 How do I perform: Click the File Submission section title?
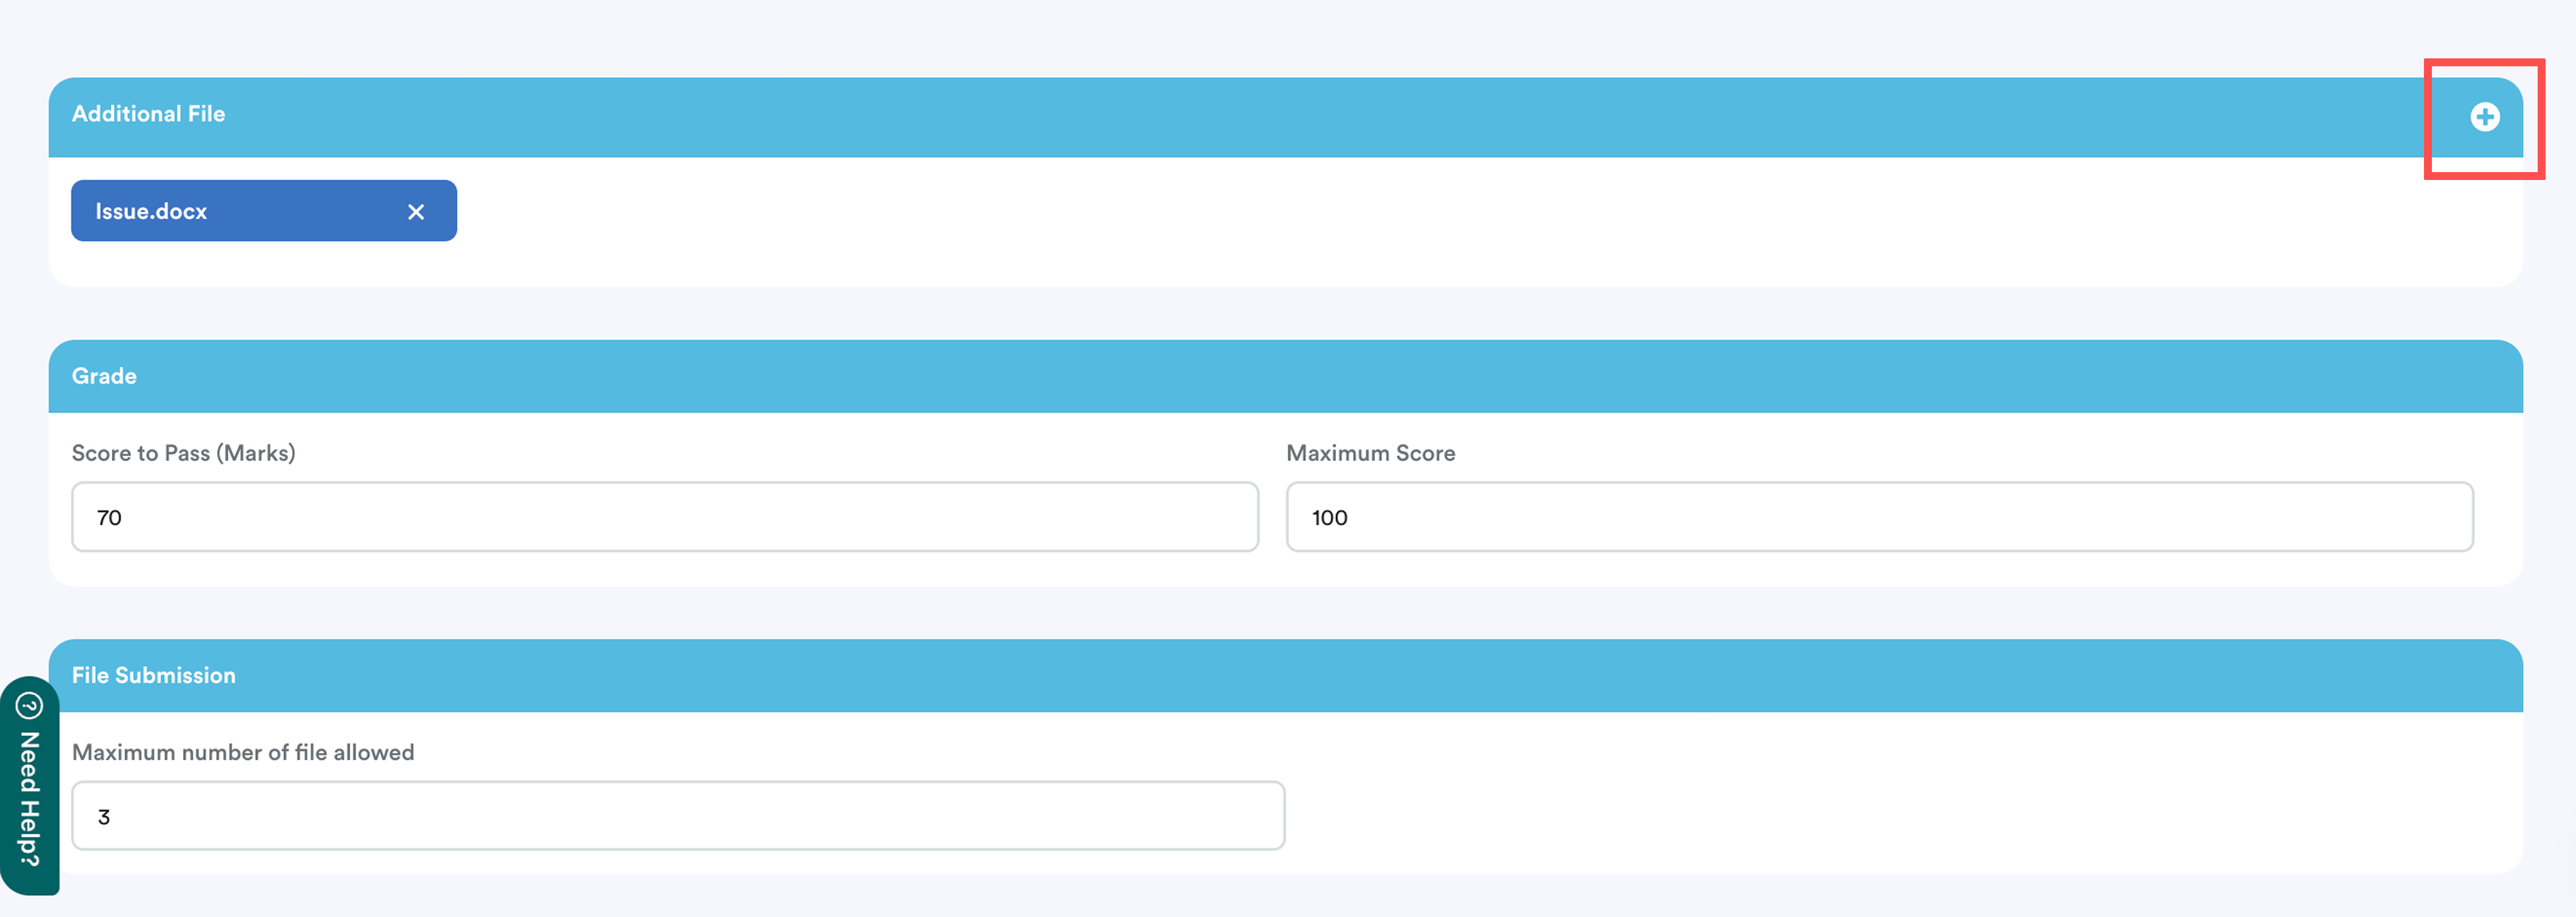coord(153,675)
